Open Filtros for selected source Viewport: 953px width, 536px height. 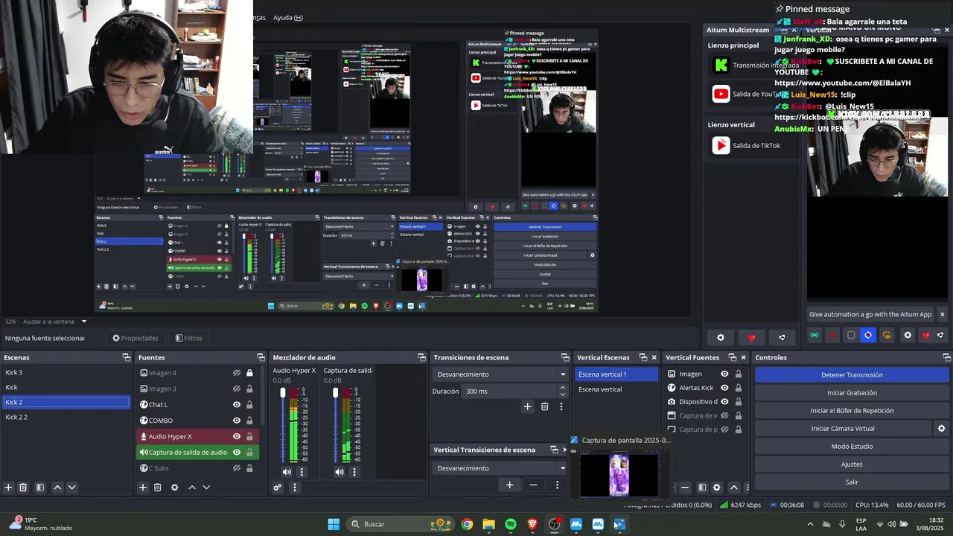189,338
